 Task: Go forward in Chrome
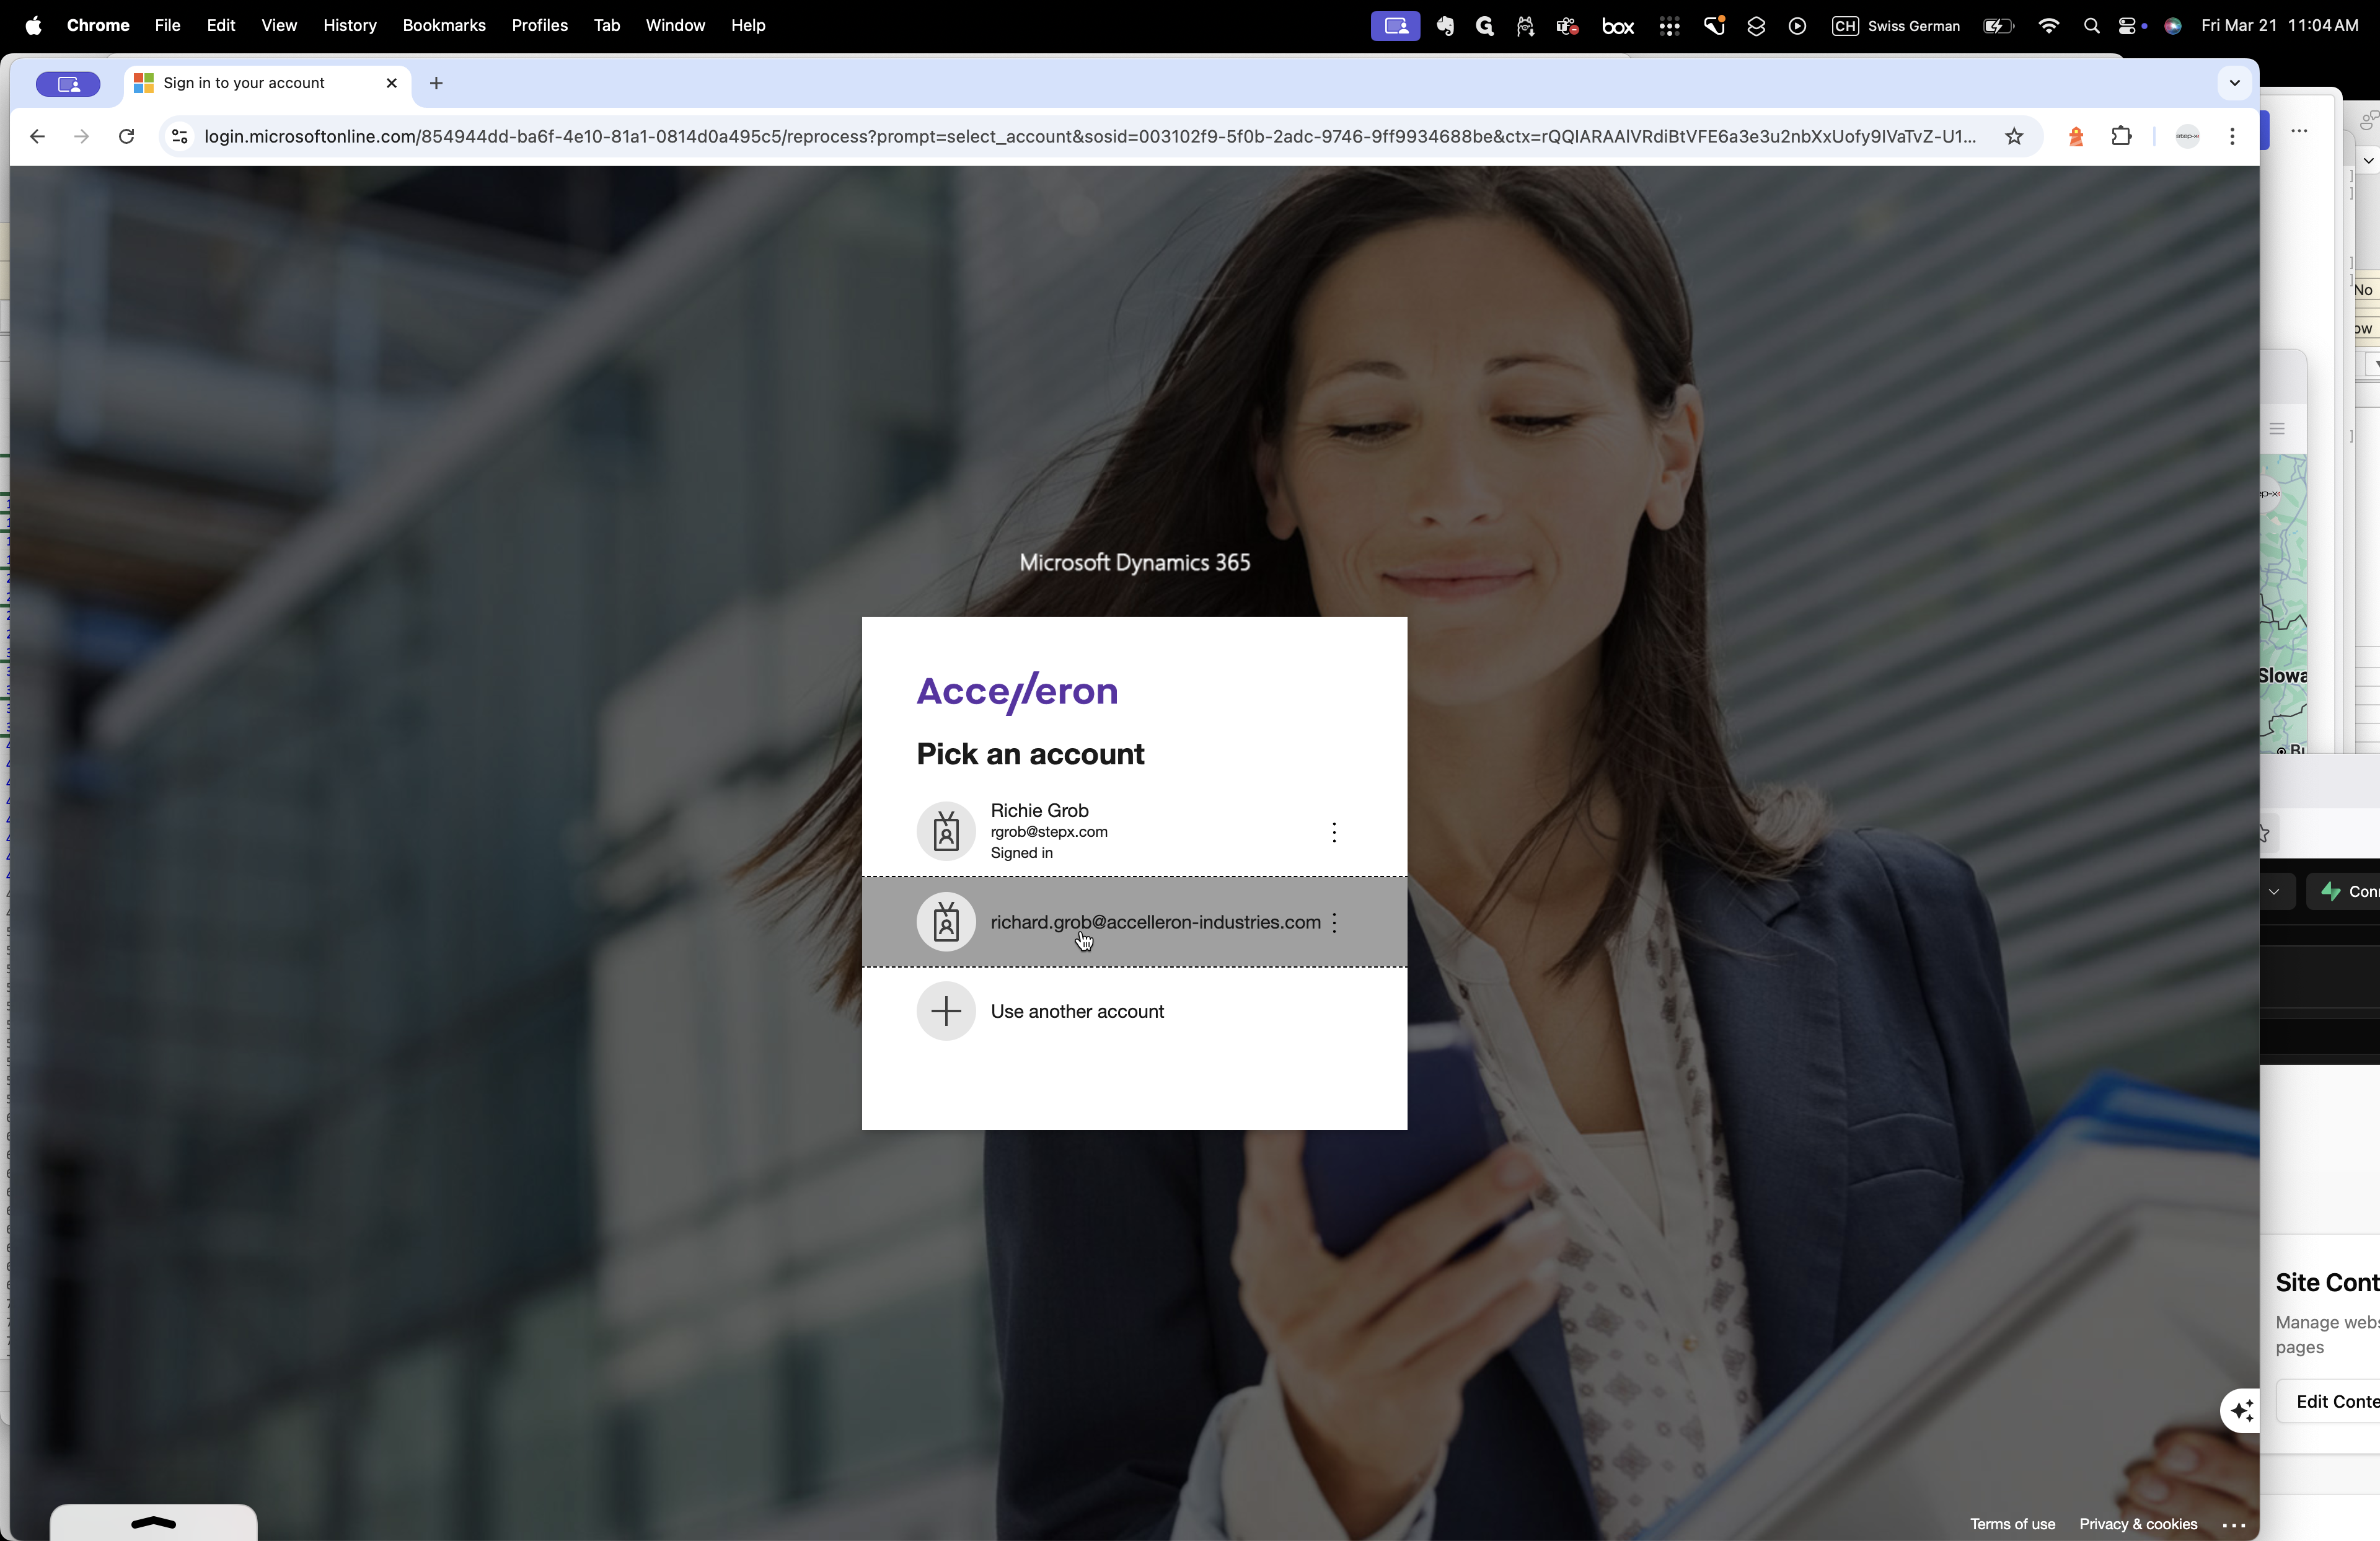pos(82,137)
